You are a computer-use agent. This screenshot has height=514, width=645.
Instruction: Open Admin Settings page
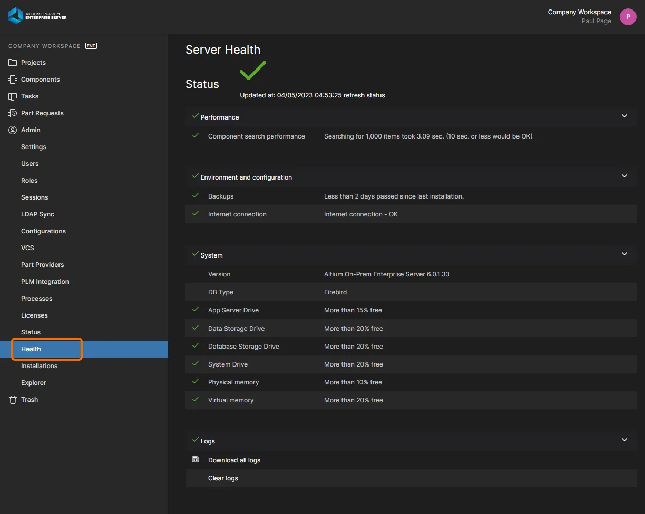click(34, 147)
